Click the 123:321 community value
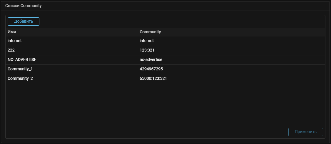This screenshot has width=331, height=144. (147, 50)
